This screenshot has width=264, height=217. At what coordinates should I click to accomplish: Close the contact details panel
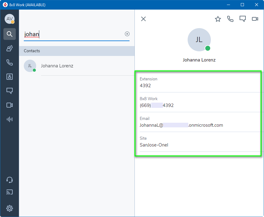(143, 19)
